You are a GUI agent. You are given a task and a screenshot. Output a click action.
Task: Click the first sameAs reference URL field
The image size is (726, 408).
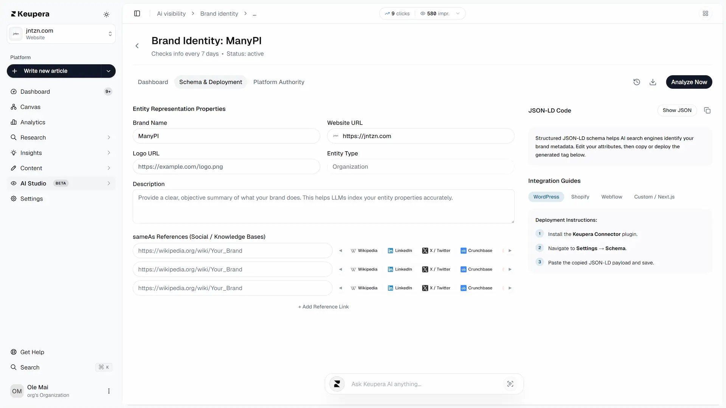[x=232, y=250]
